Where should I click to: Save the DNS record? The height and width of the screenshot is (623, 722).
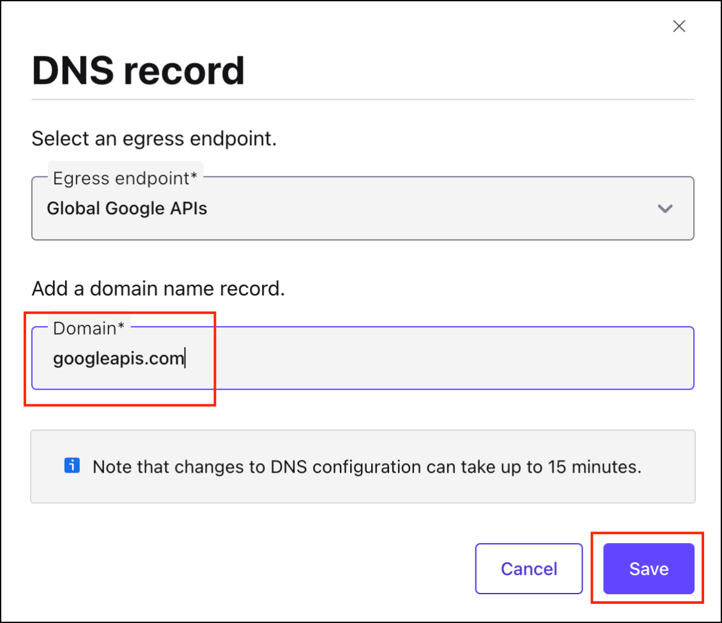point(649,569)
